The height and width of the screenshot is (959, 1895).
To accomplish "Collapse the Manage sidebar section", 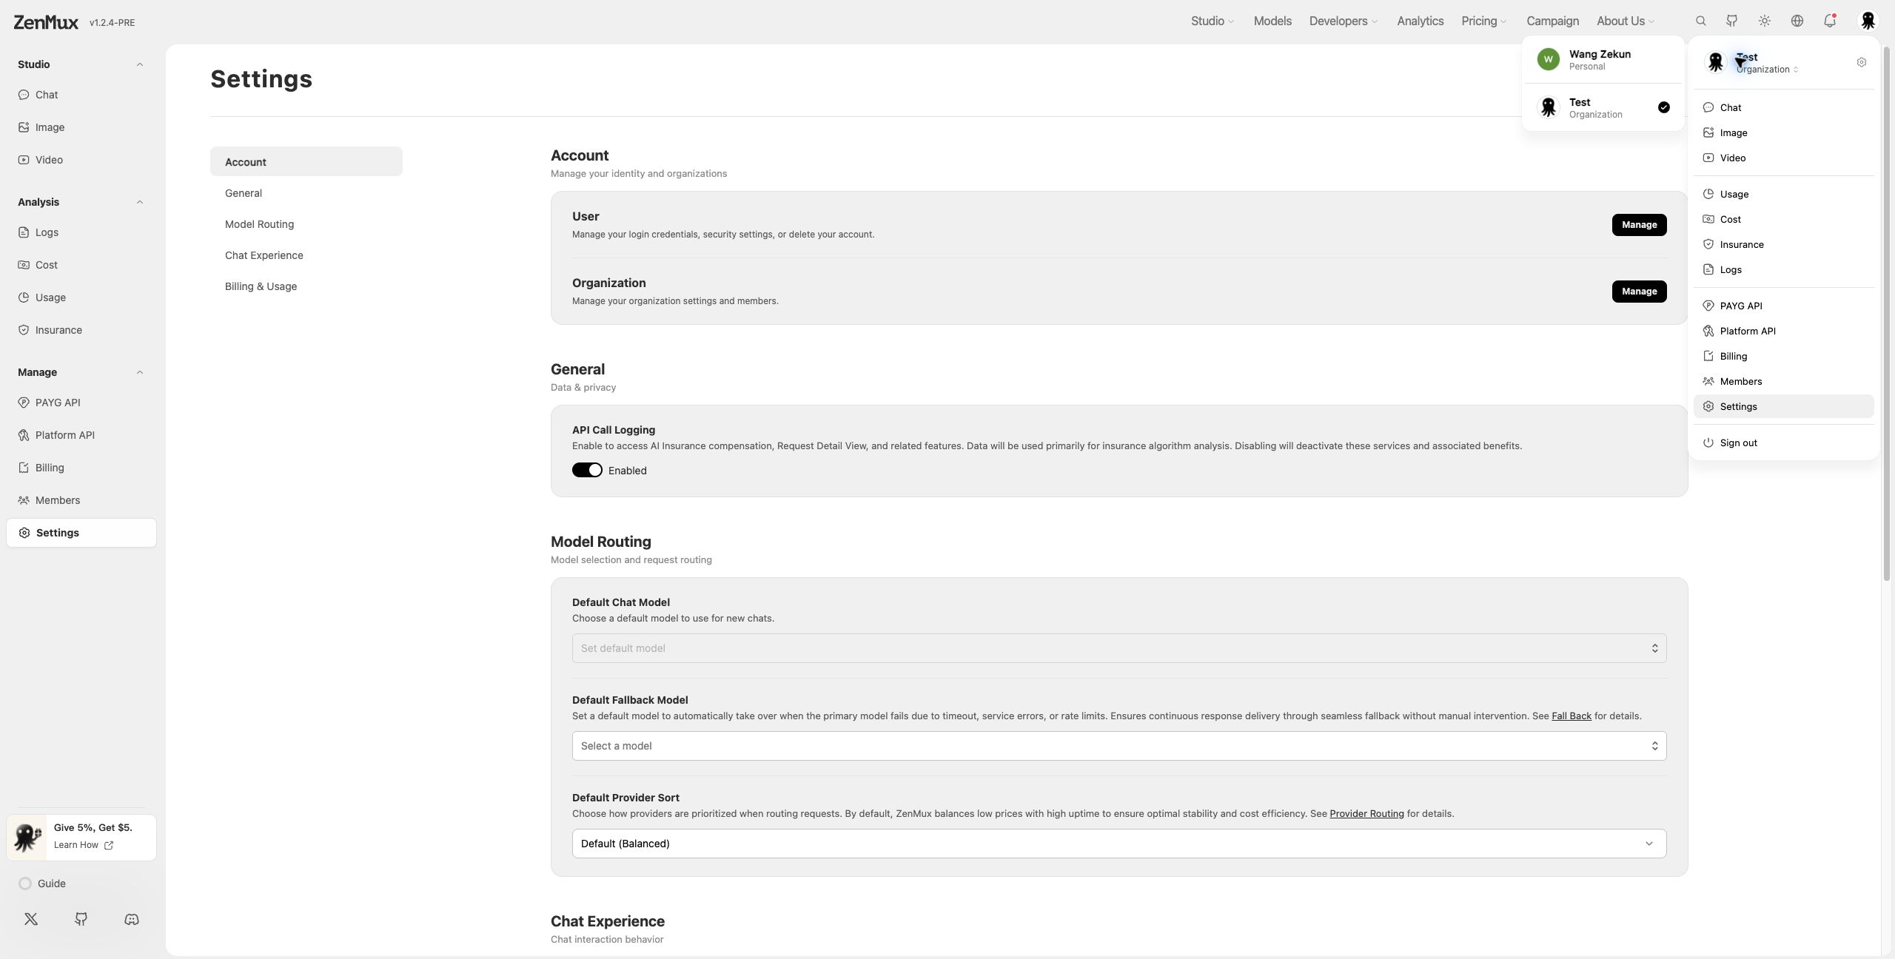I will click(139, 372).
